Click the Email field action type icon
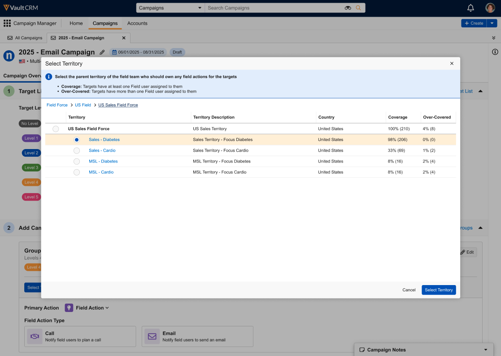 [x=152, y=336]
